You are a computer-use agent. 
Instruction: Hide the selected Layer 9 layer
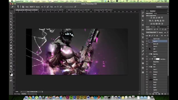(147, 41)
